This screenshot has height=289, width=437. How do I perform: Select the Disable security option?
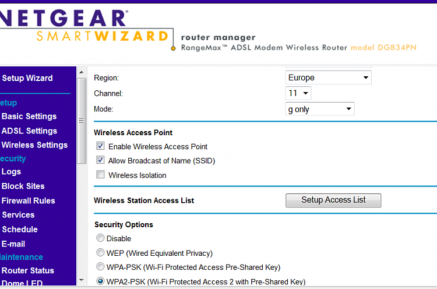(x=100, y=238)
